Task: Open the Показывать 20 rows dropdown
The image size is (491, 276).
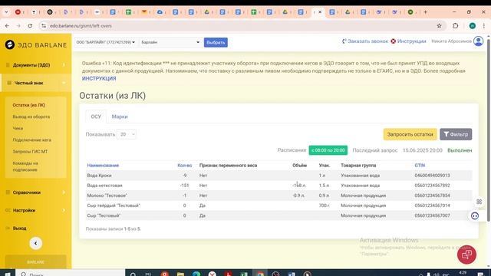Action: (x=127, y=134)
